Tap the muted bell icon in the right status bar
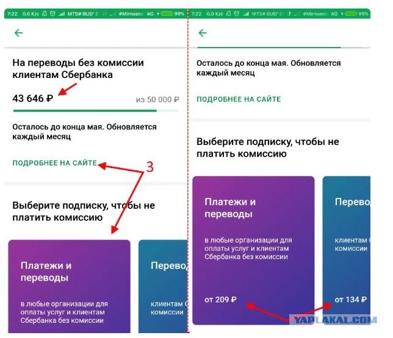Image resolution: width=393 pixels, height=338 pixels. [228, 13]
